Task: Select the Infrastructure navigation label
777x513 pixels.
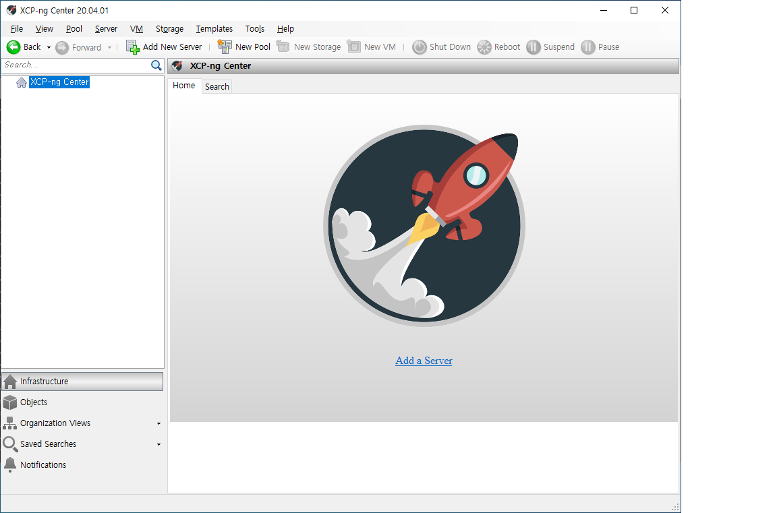Action: [x=44, y=382]
